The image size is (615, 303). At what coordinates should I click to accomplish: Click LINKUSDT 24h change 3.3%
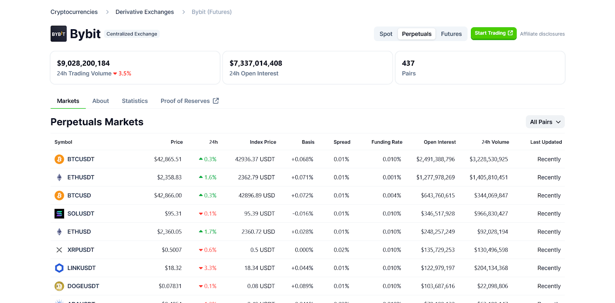tap(208, 268)
